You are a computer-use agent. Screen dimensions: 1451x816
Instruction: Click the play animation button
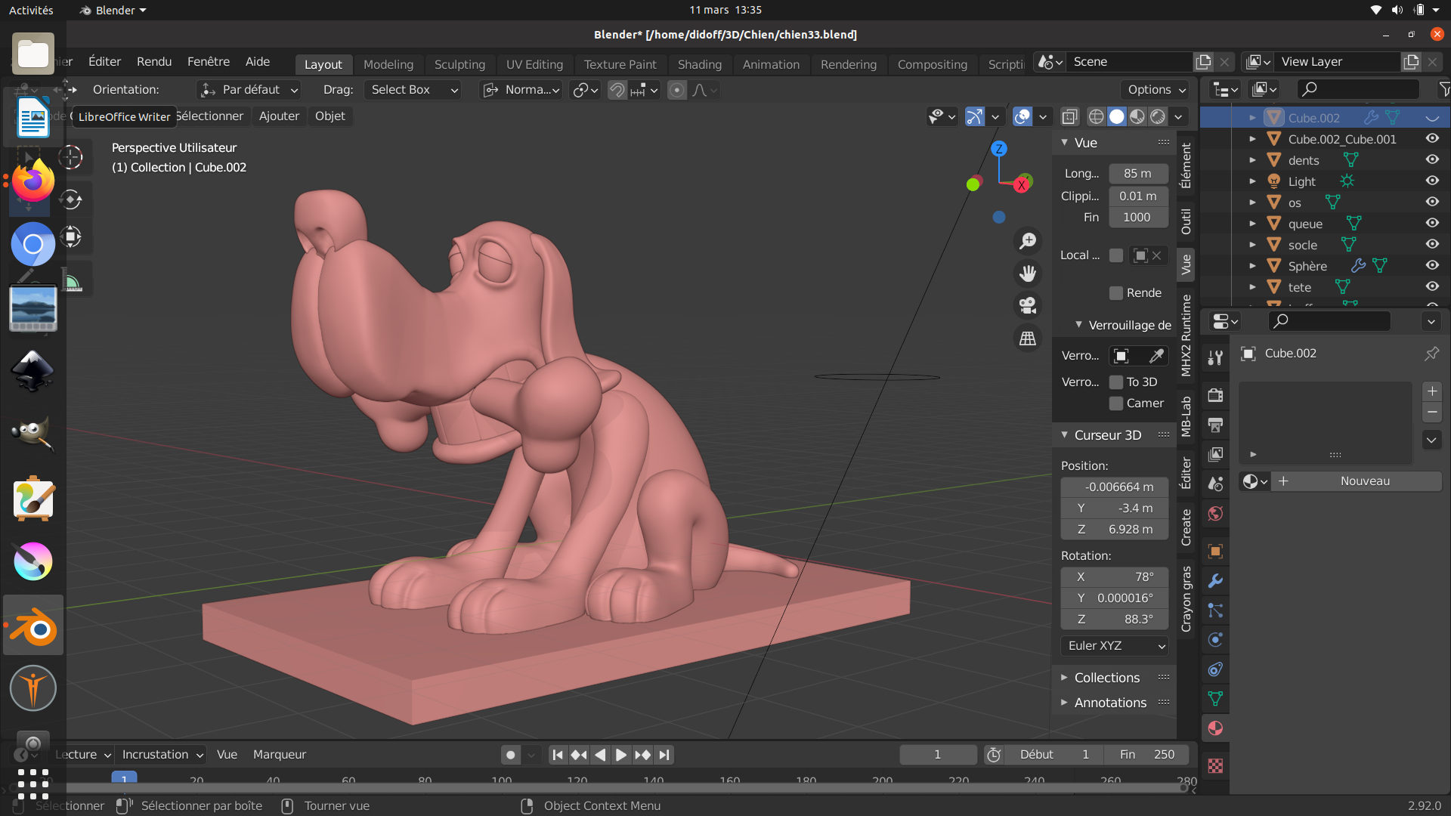click(620, 755)
